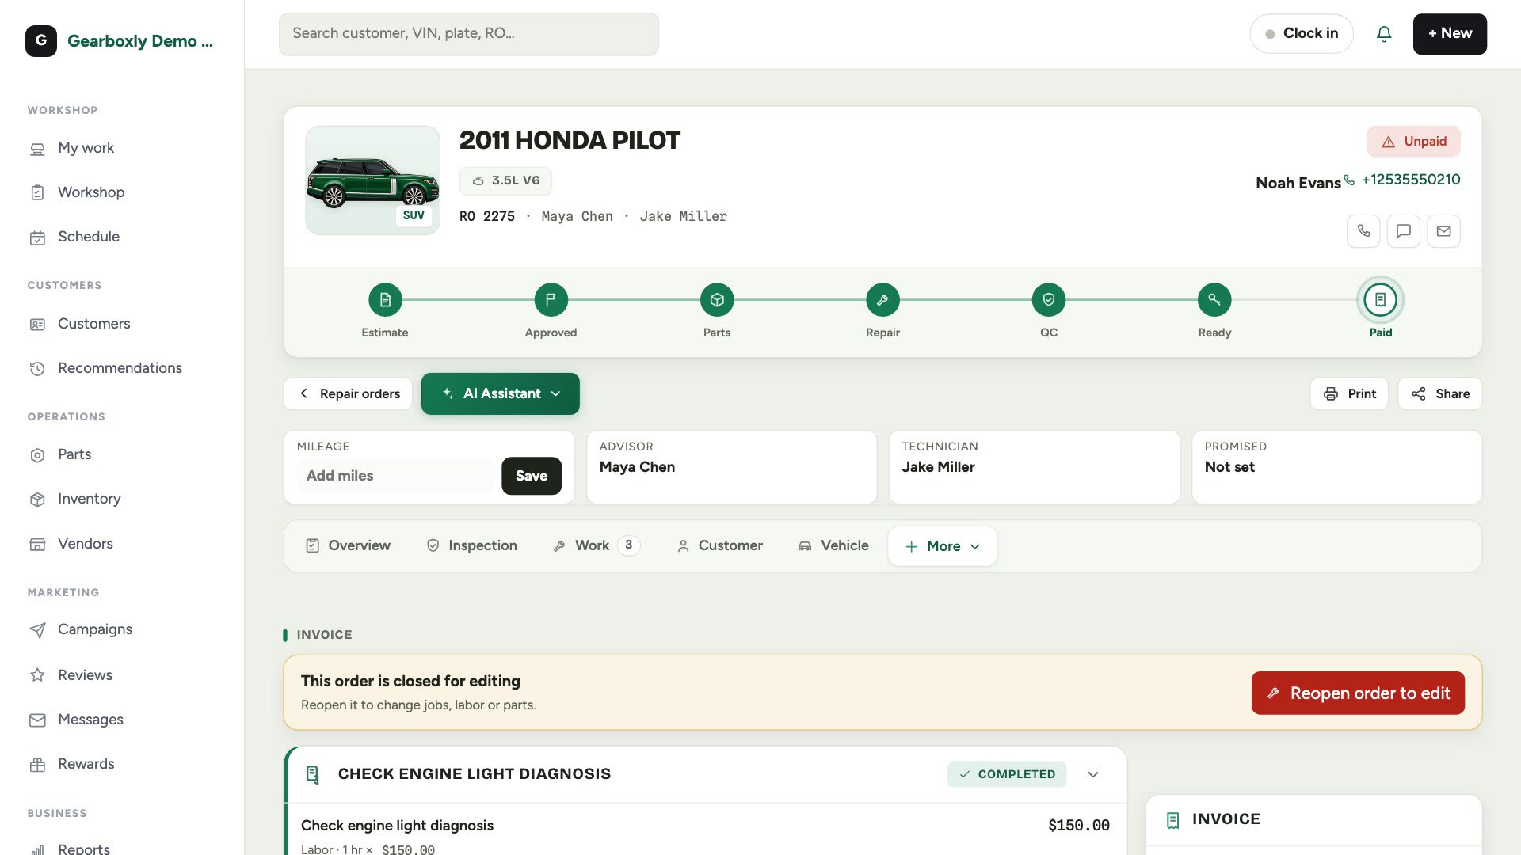Click customer name Noah Evans
This screenshot has width=1521, height=855.
(1298, 183)
